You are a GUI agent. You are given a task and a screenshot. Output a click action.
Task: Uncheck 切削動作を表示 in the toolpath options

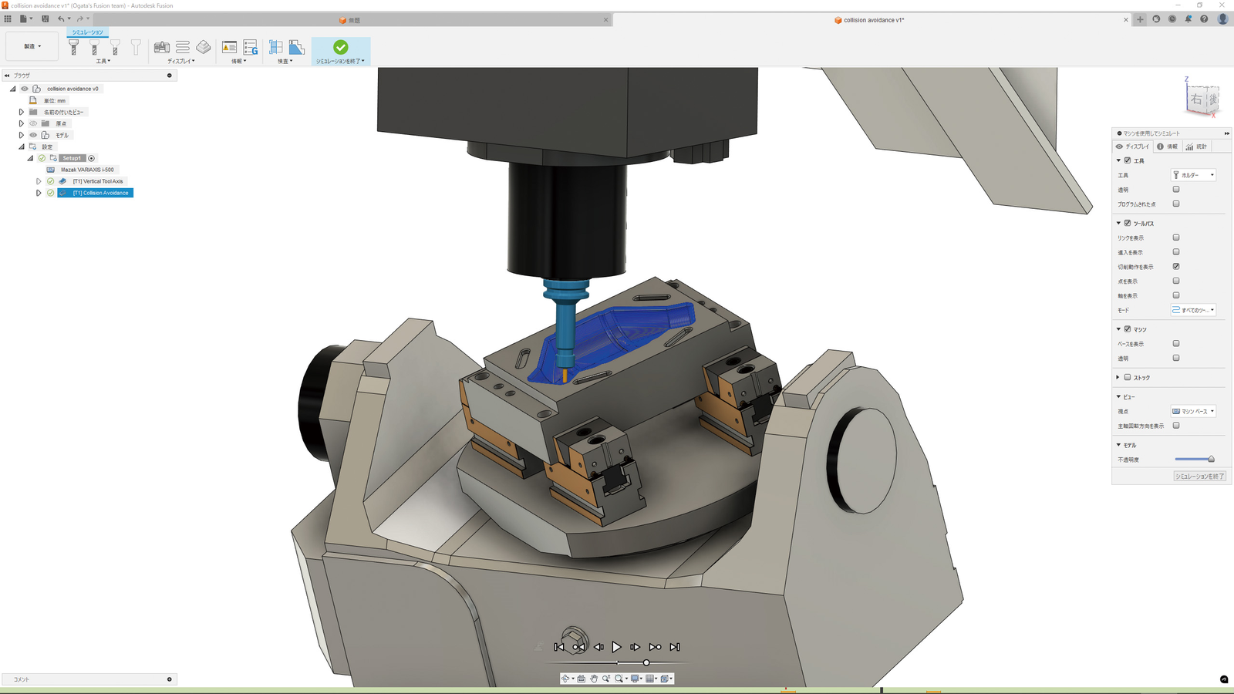(1176, 266)
